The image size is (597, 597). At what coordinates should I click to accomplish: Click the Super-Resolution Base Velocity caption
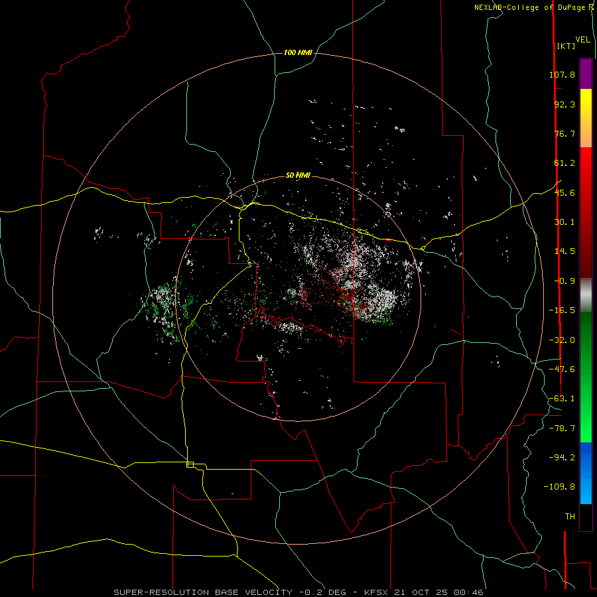coord(298,592)
